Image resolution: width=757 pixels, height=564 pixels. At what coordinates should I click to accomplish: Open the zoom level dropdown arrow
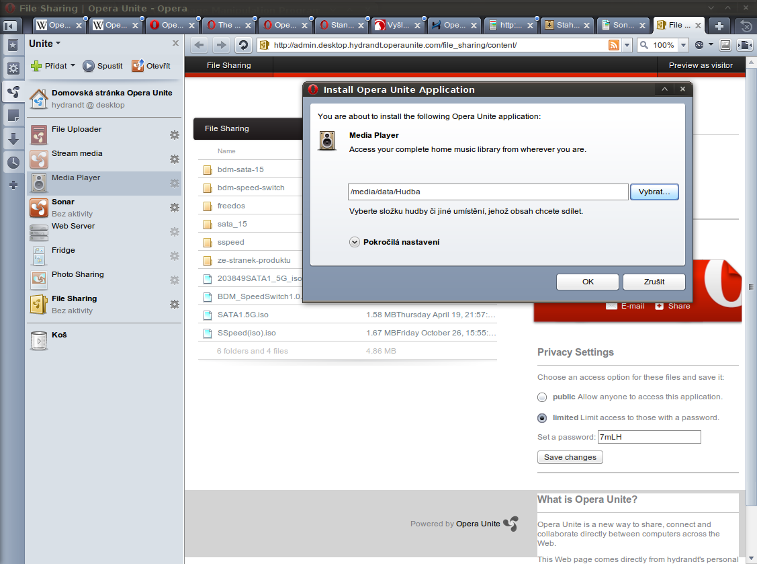coord(683,46)
